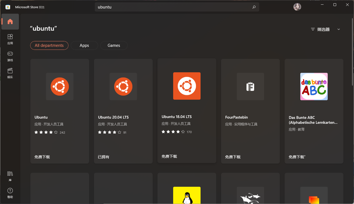The width and height of the screenshot is (354, 204).
Task: Click 免费下载 on Das Bunte ABC card
Action: pos(297,157)
